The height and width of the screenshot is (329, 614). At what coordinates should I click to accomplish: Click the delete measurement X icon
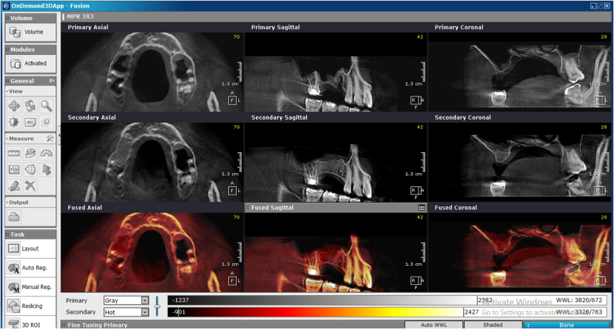click(30, 185)
